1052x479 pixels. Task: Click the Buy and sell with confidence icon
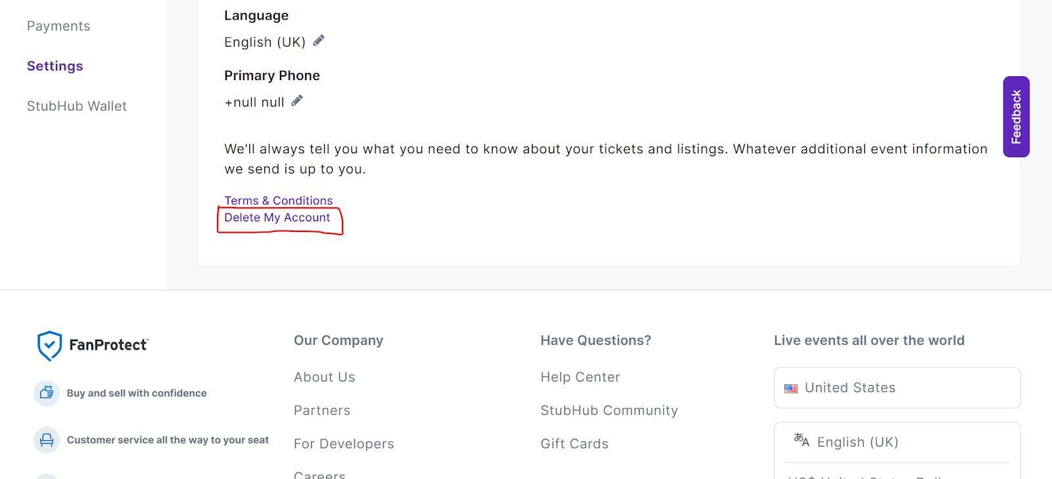47,393
